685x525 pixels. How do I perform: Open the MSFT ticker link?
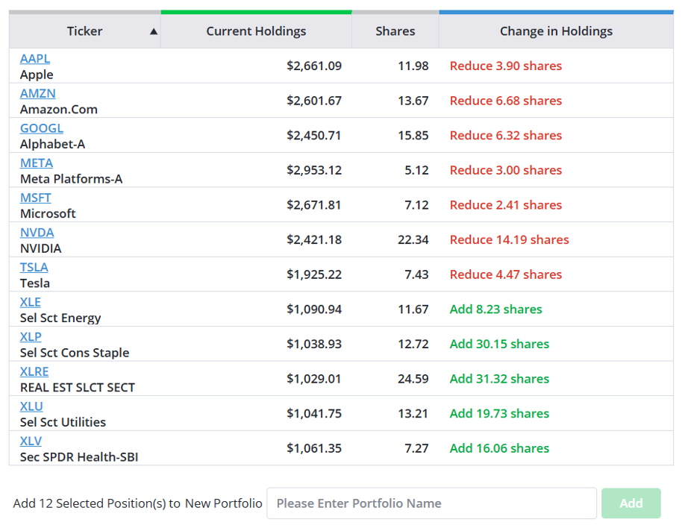[35, 198]
